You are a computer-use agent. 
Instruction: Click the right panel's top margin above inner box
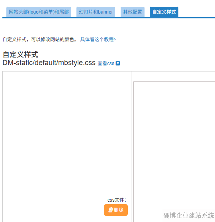click(x=174, y=76)
